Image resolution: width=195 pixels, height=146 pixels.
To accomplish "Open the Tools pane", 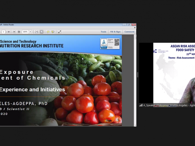I will coord(104,32).
